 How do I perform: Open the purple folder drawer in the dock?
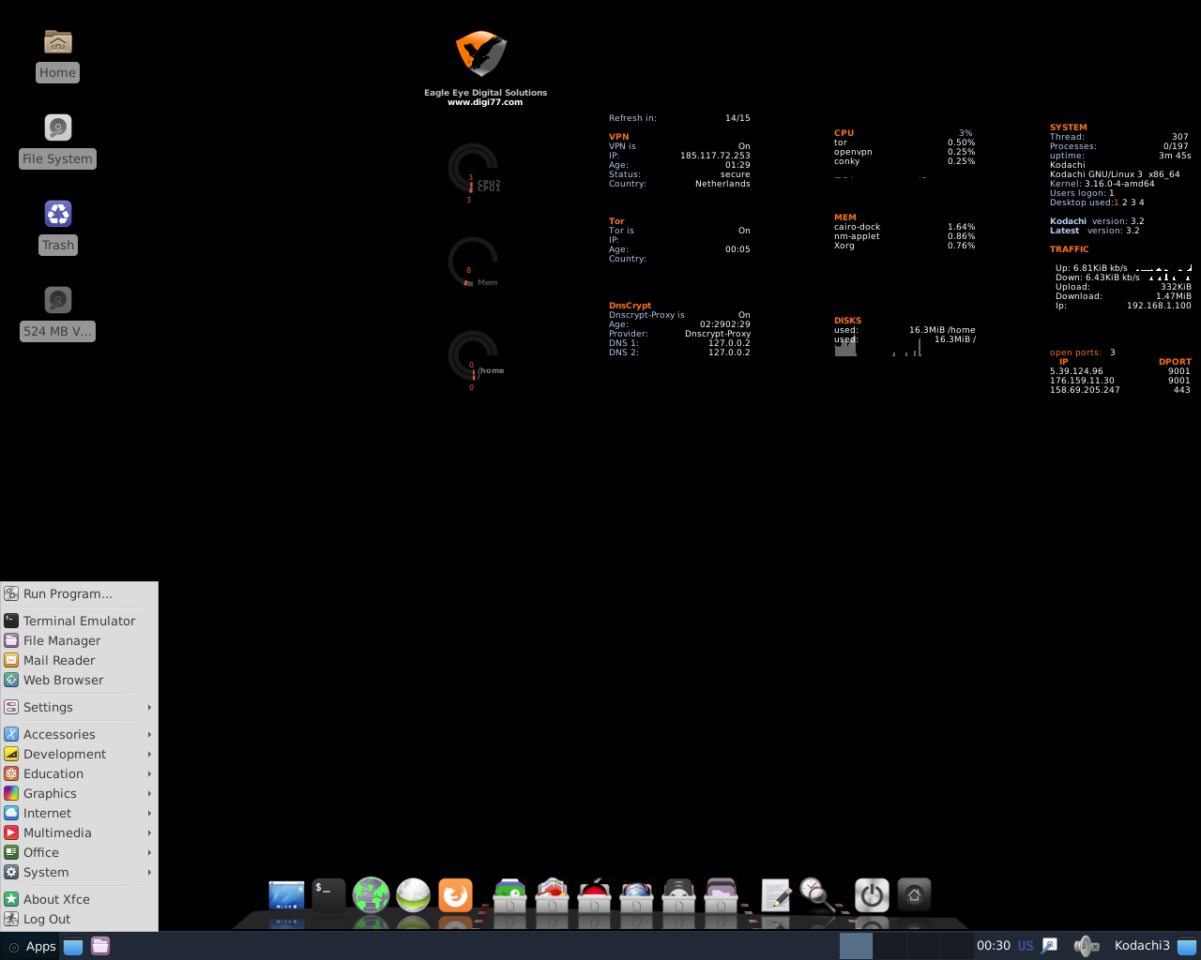[721, 895]
